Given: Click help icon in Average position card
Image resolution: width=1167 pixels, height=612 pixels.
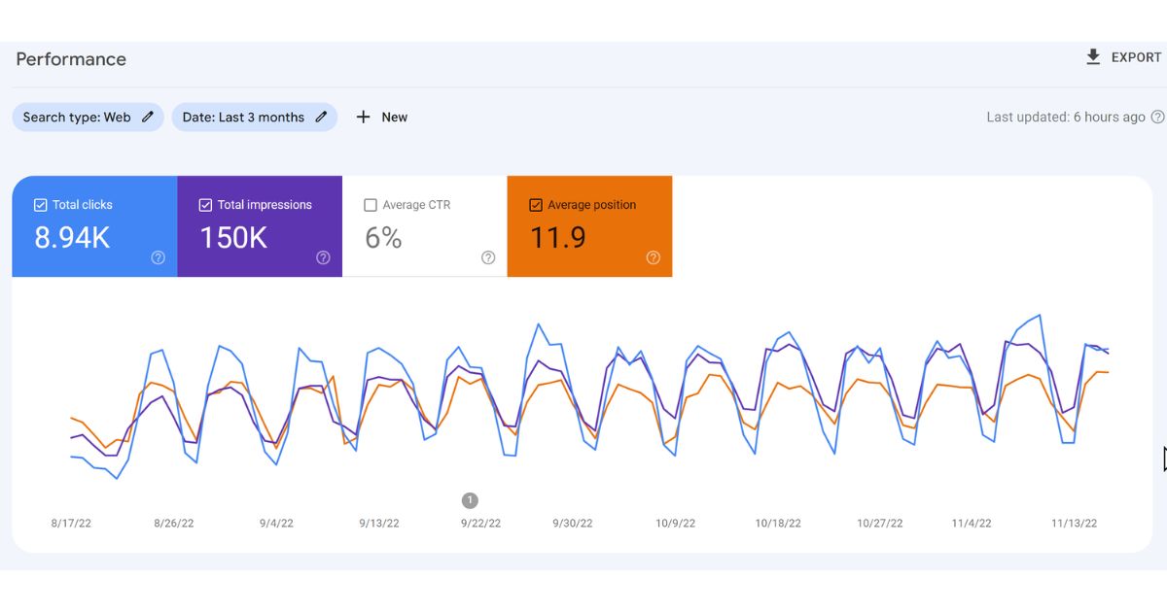Looking at the screenshot, I should click(654, 257).
